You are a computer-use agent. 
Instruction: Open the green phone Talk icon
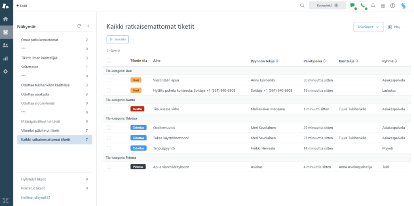(363, 6)
